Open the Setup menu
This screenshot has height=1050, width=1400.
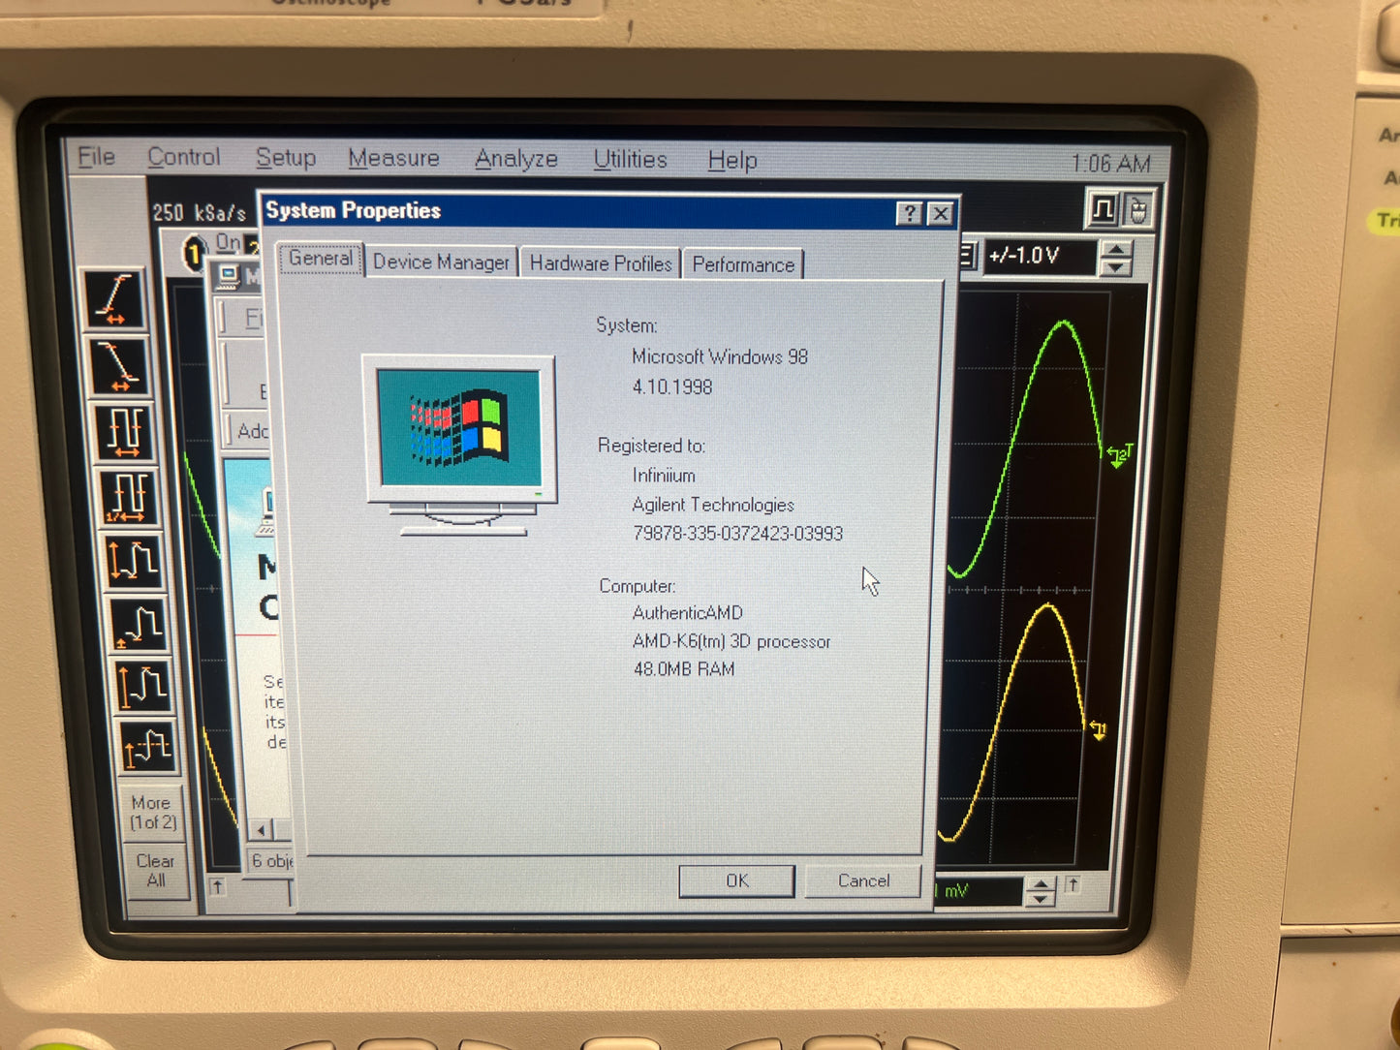click(x=286, y=158)
